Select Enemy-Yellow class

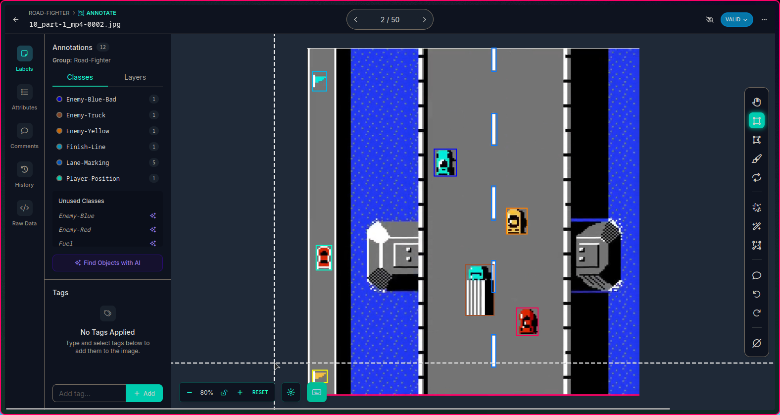[107, 131]
